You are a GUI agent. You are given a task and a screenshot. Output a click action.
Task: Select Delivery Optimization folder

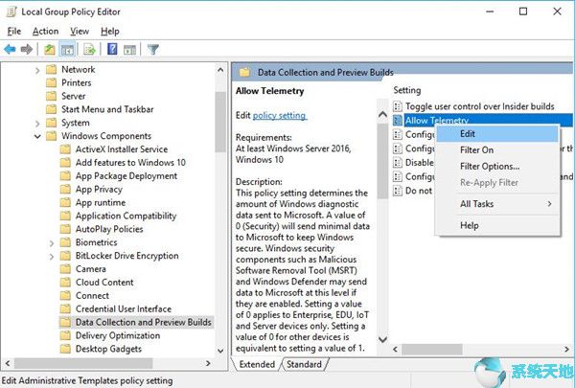click(x=118, y=335)
